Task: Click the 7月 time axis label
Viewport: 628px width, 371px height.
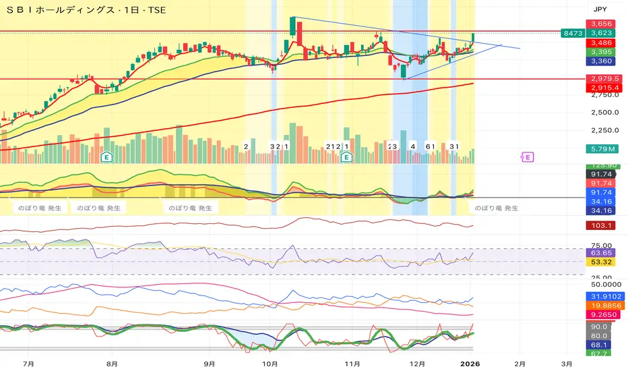Action: click(x=28, y=364)
